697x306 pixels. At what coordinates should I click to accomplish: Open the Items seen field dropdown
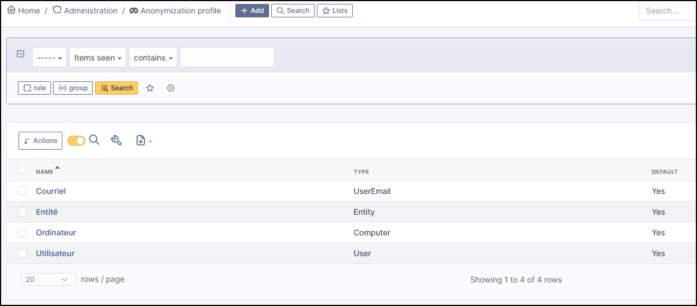98,58
